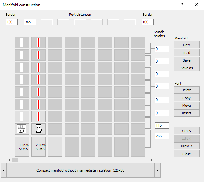Click the scrollbar left arrow

[10, 160]
